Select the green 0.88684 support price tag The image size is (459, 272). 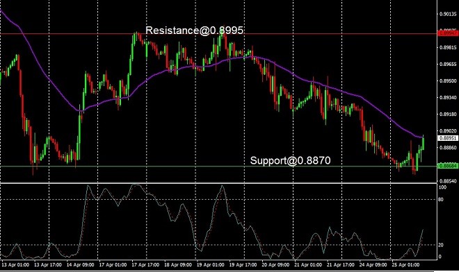[448, 166]
